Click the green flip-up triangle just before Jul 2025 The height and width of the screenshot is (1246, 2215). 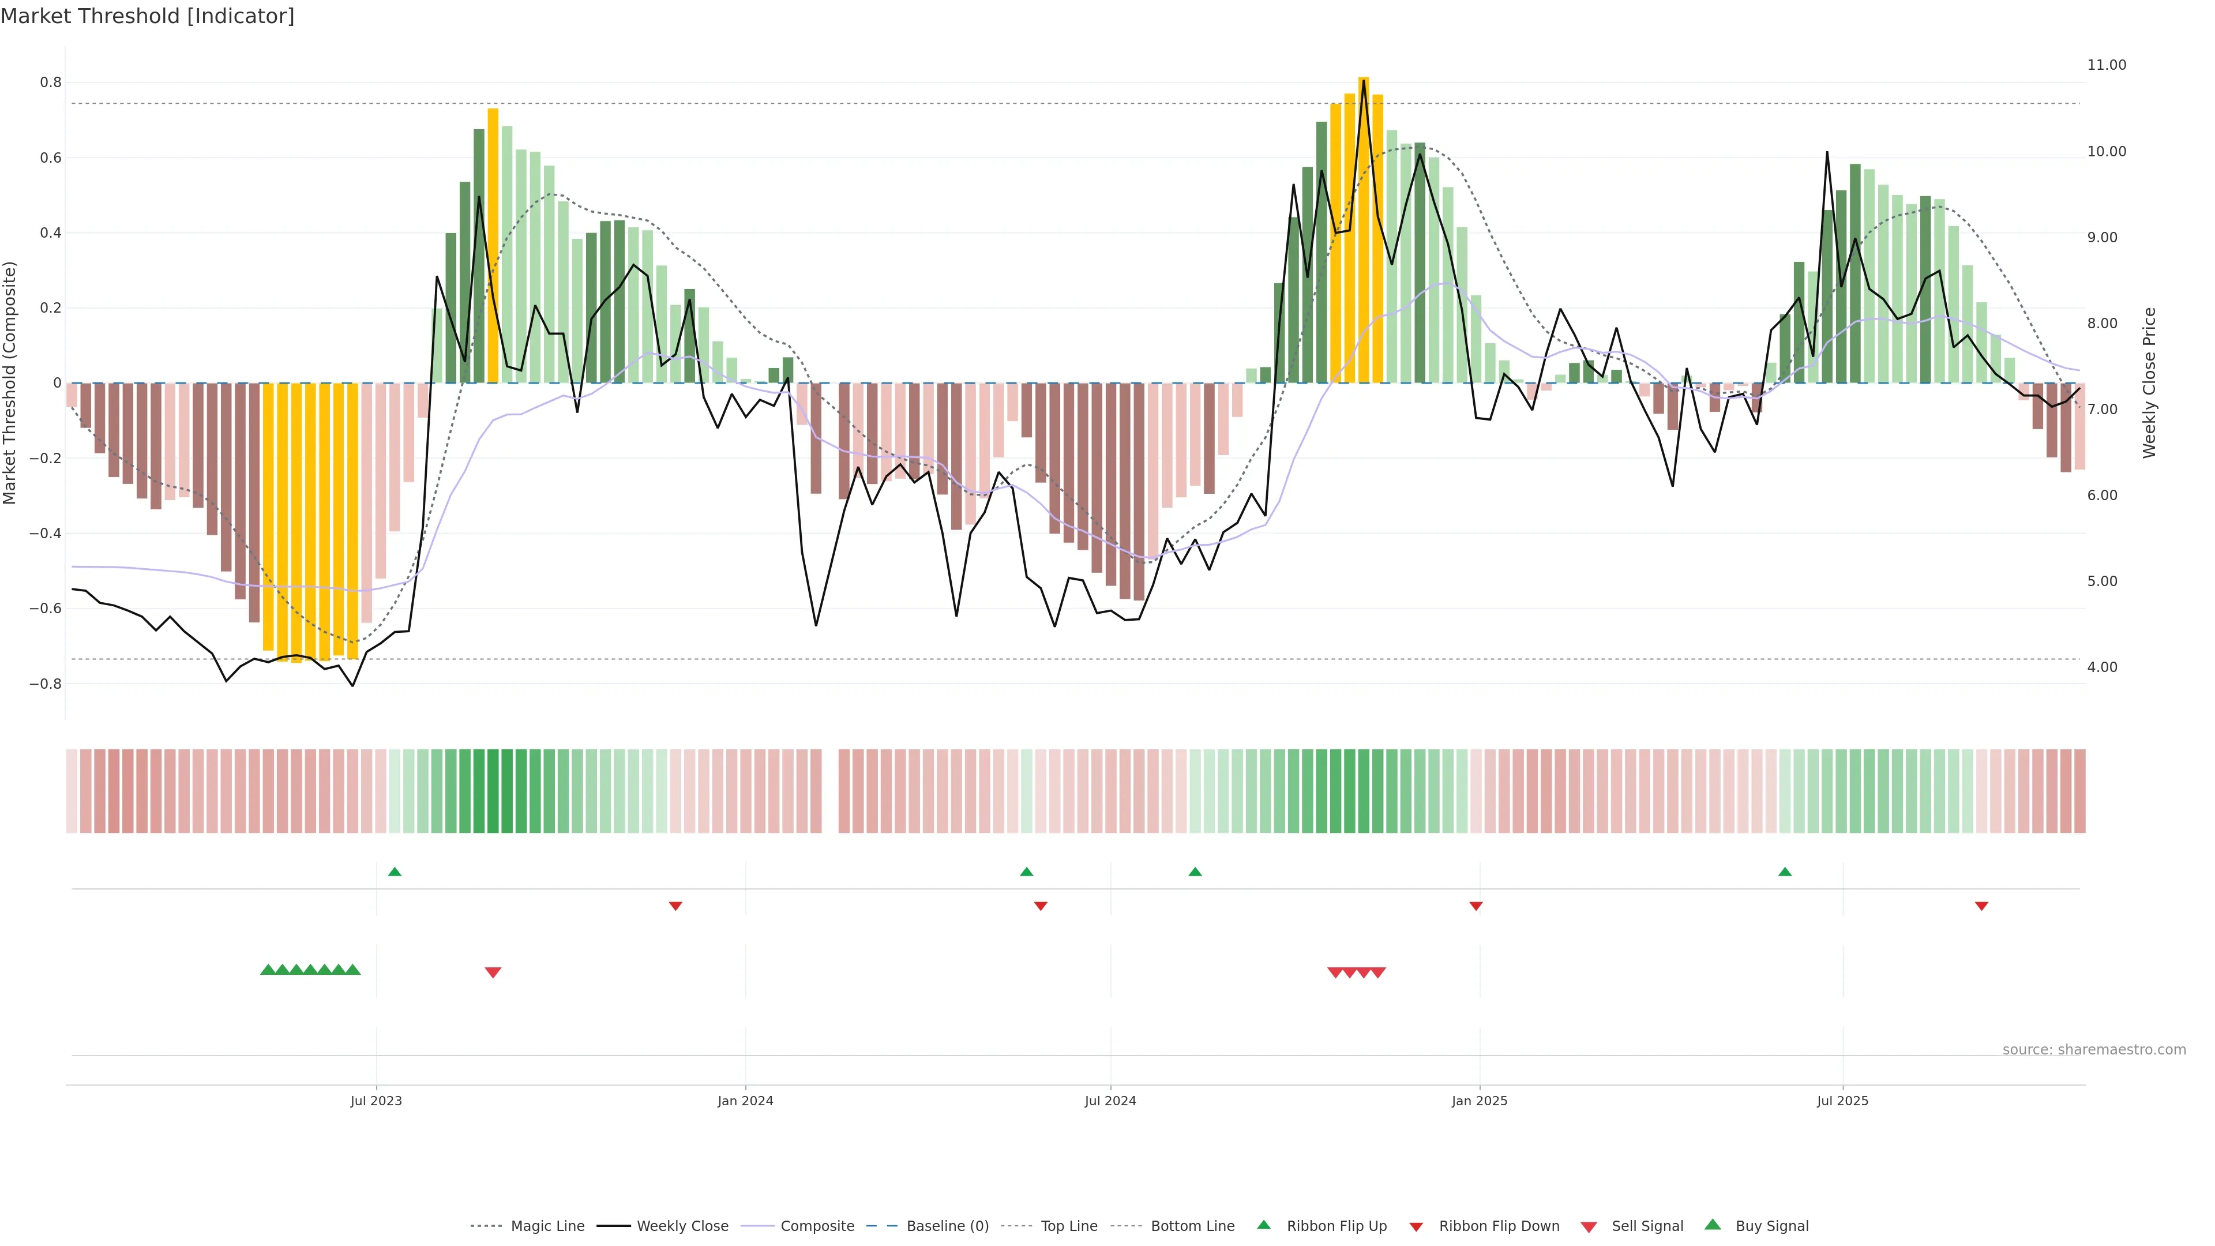pyautogui.click(x=1785, y=872)
